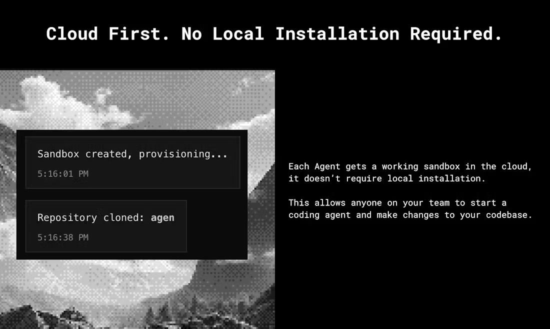Click the "Sandbox created, provisioning..." log card

point(132,162)
